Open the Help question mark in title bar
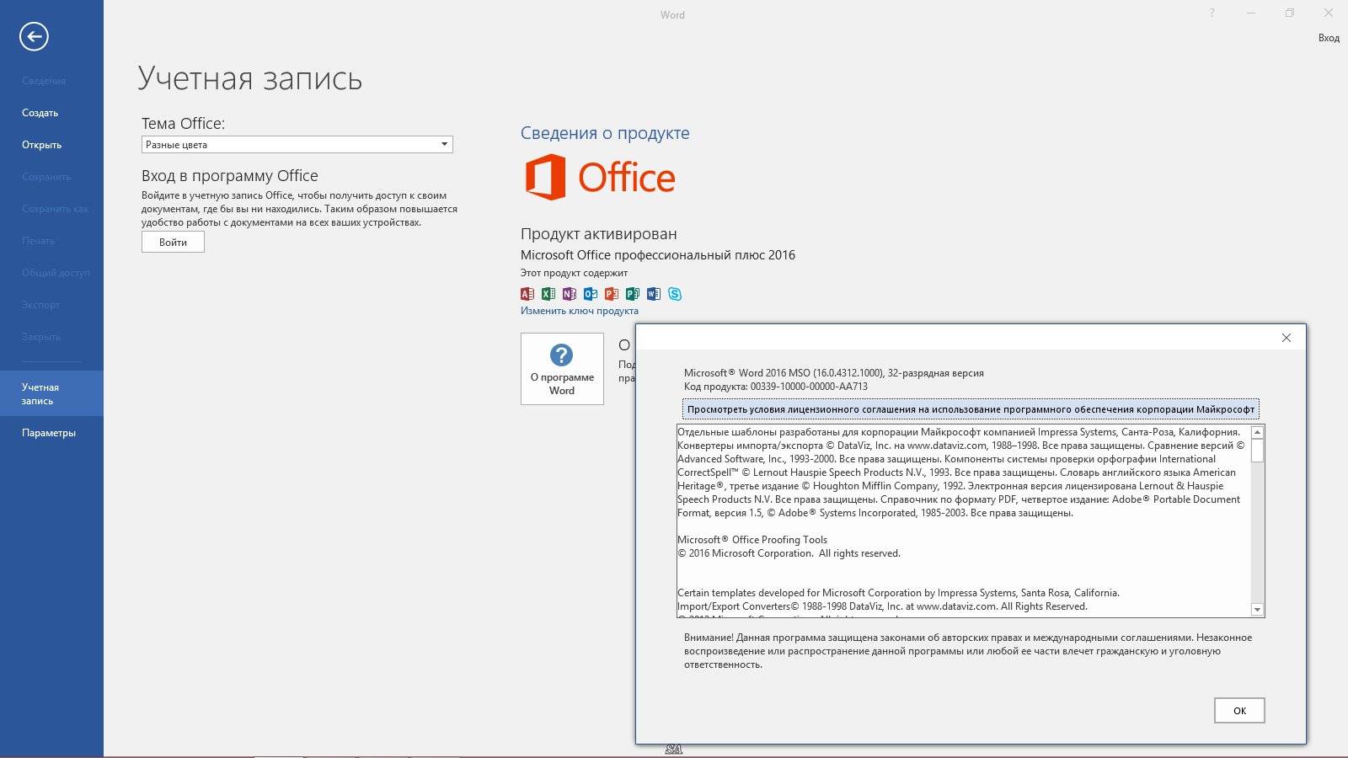This screenshot has width=1348, height=758. tap(1212, 13)
